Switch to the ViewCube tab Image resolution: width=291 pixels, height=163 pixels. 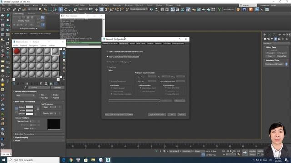coord(167,43)
